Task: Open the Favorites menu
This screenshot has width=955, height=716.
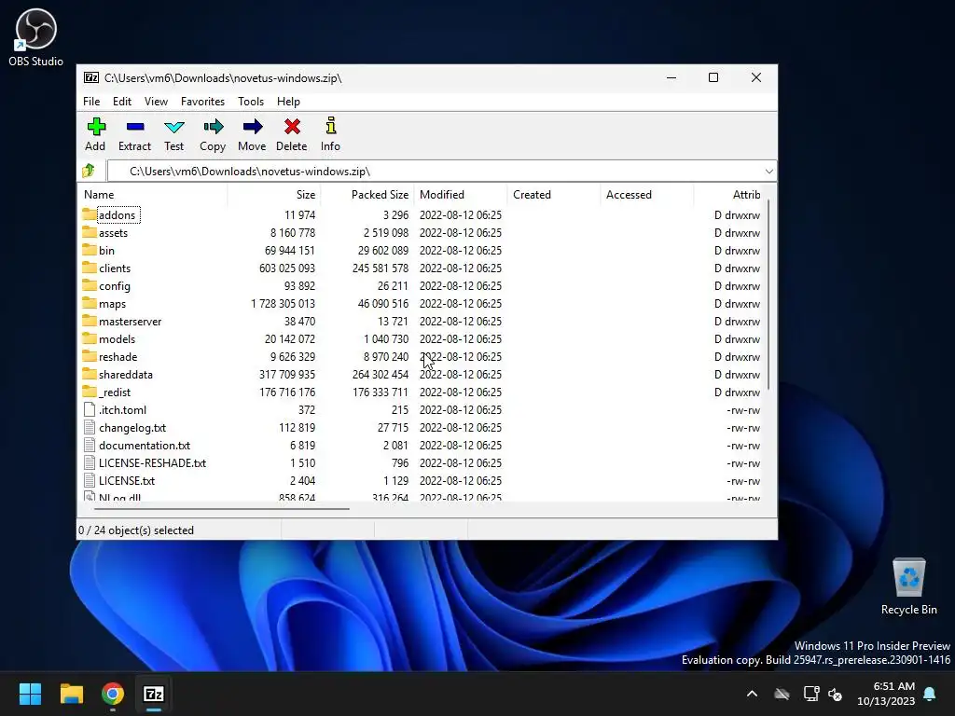Action: [202, 101]
